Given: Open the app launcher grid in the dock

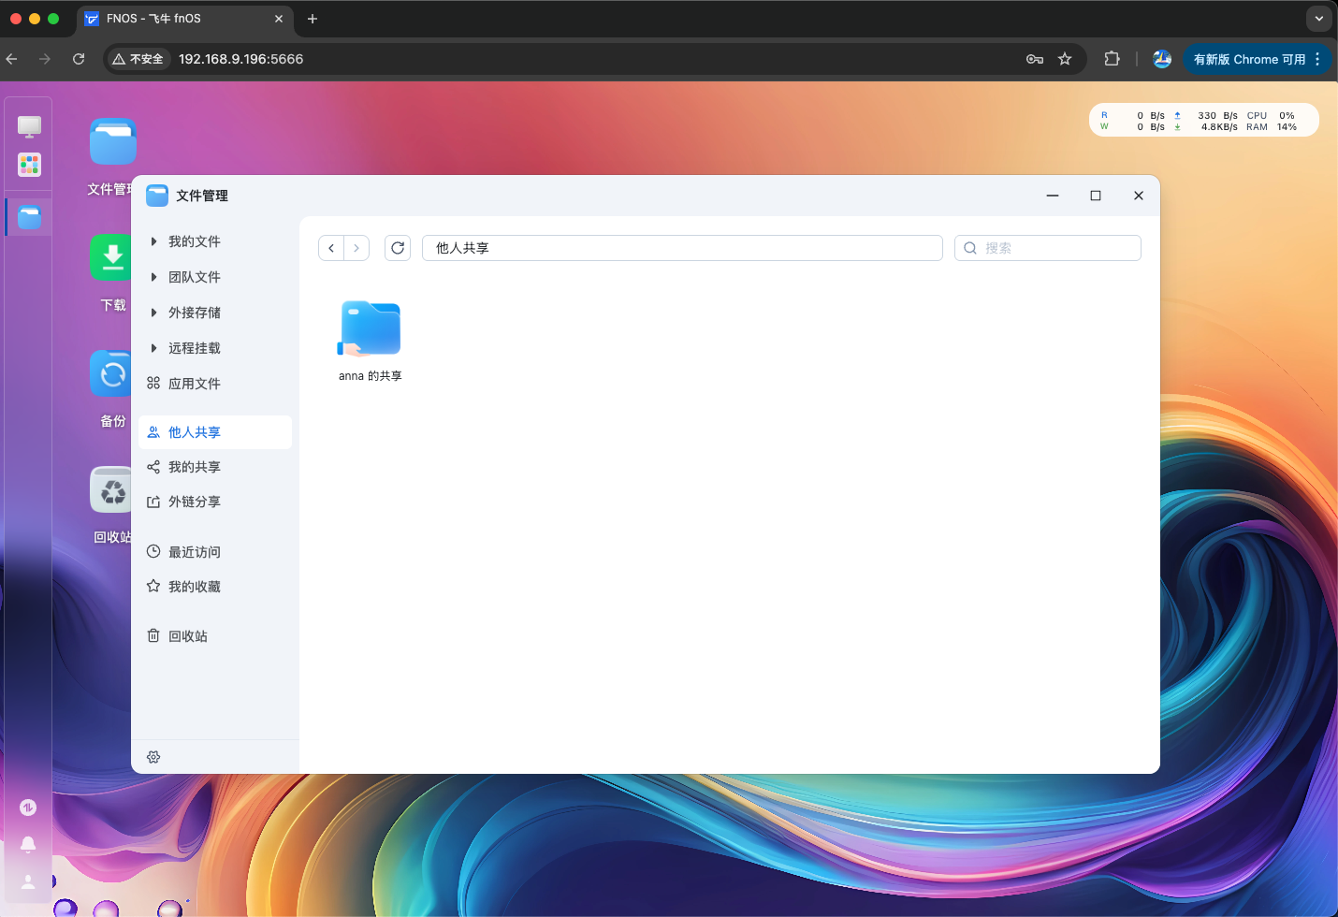Looking at the screenshot, I should tap(29, 165).
